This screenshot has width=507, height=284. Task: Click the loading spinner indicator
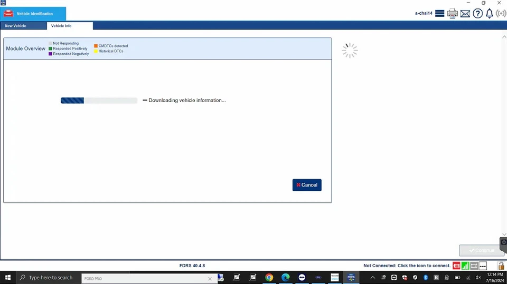tap(350, 51)
